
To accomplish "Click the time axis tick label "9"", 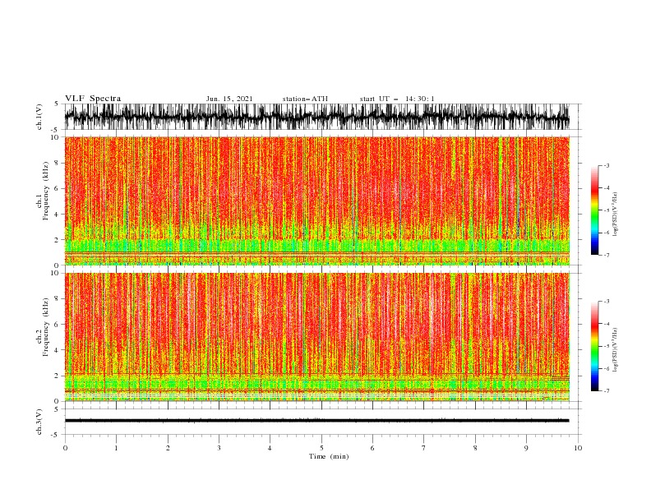I will 526,448.
